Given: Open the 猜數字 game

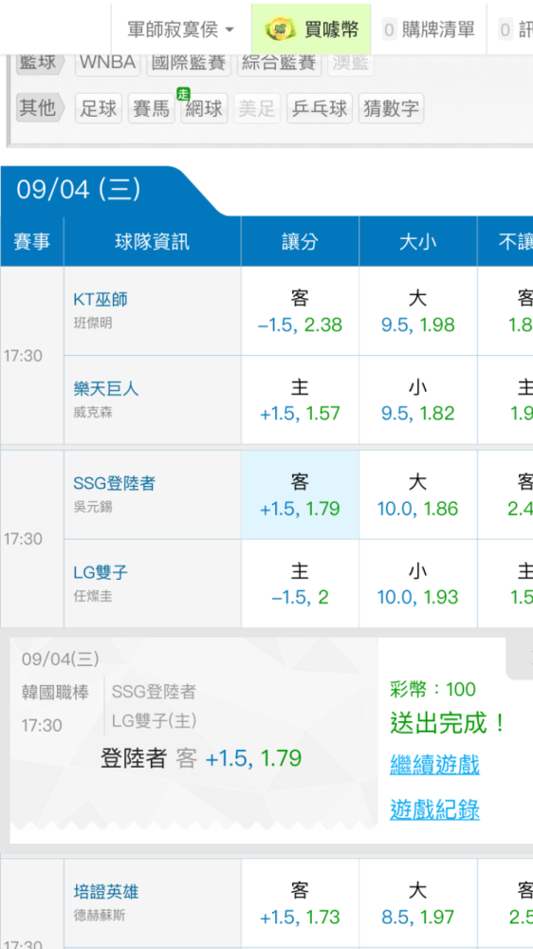Looking at the screenshot, I should pos(391,108).
